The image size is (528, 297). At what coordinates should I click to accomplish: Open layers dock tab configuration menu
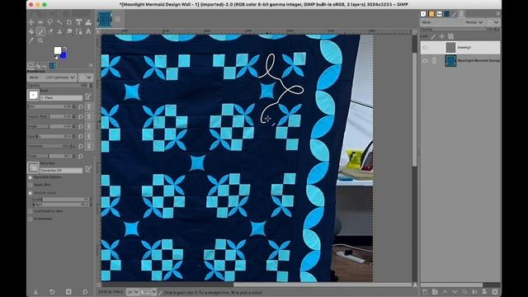click(497, 13)
